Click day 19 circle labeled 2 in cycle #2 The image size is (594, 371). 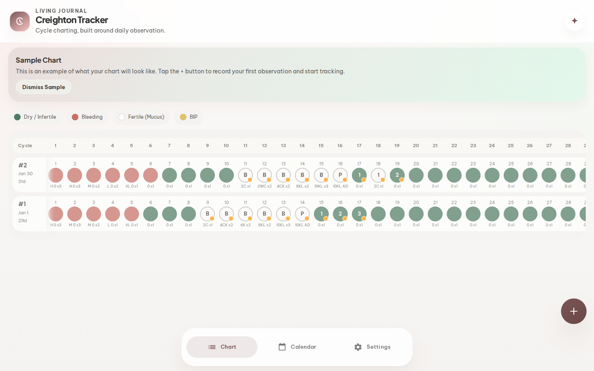coord(397,175)
